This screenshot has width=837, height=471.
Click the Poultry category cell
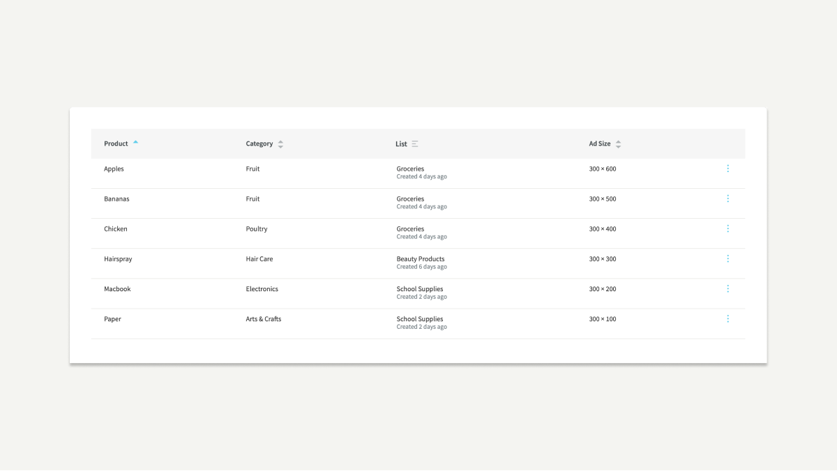click(x=257, y=229)
